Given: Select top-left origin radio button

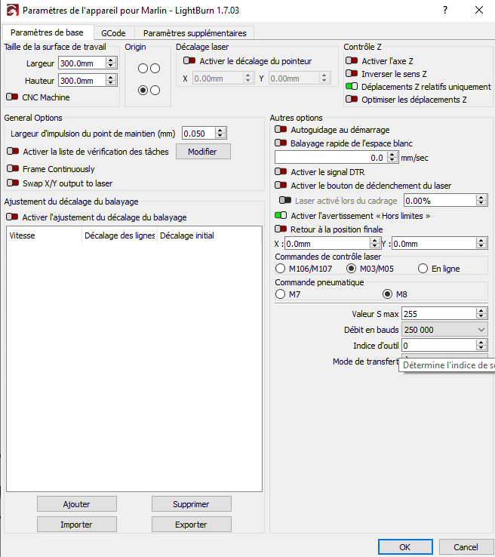Looking at the screenshot, I should point(143,68).
